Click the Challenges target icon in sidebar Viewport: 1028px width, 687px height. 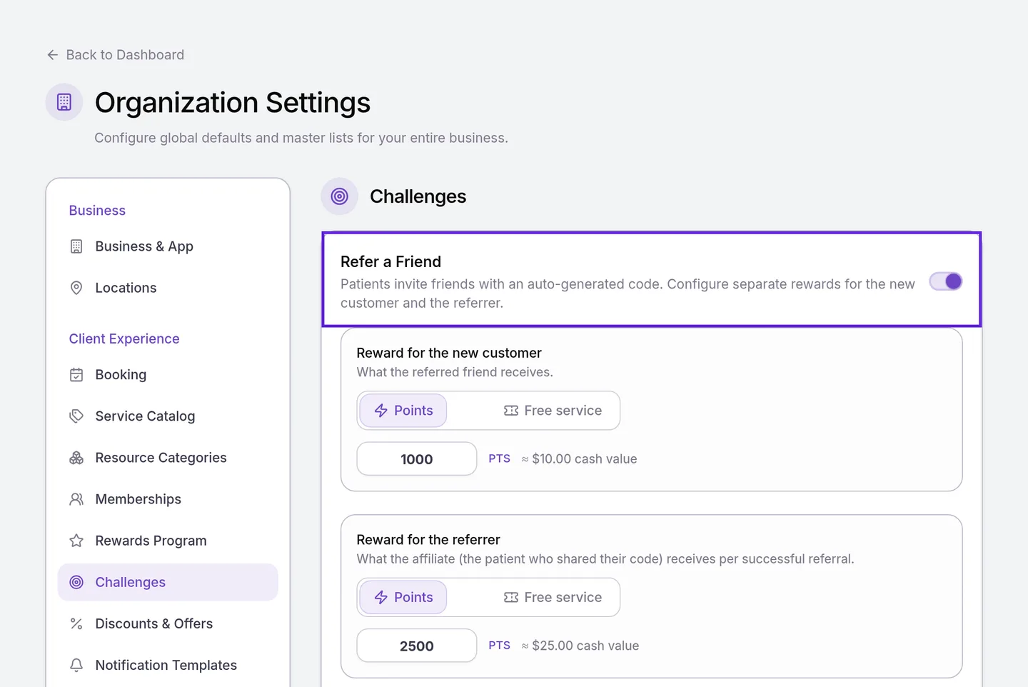point(76,582)
